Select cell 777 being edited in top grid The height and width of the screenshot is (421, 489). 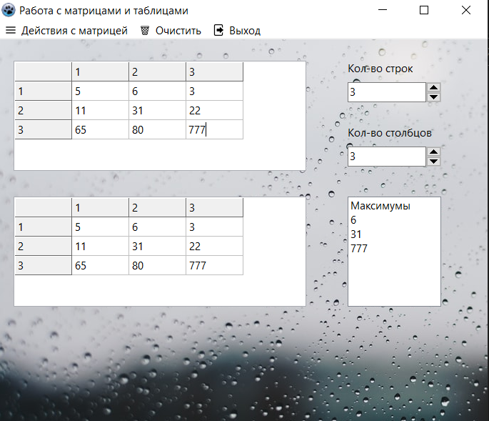214,129
